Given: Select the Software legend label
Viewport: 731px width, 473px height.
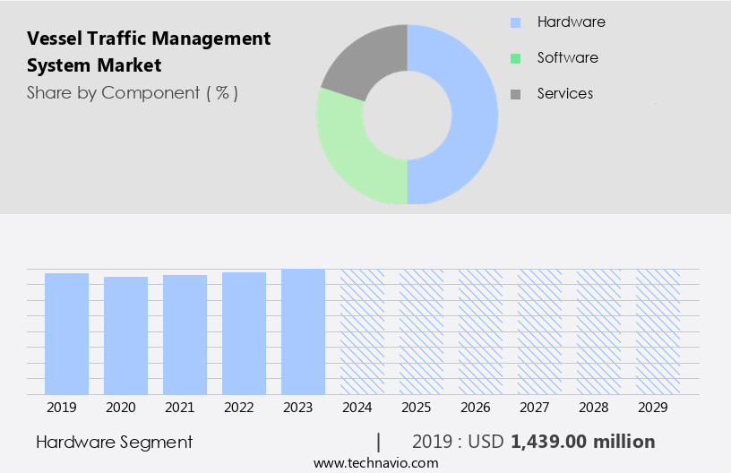Looking at the screenshot, I should (567, 57).
